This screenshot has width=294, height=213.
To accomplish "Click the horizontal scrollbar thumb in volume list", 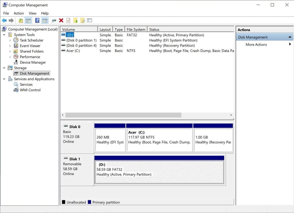I will pyautogui.click(x=123, y=115).
